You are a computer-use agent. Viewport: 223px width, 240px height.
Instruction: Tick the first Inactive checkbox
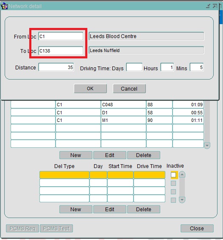pos(173,175)
